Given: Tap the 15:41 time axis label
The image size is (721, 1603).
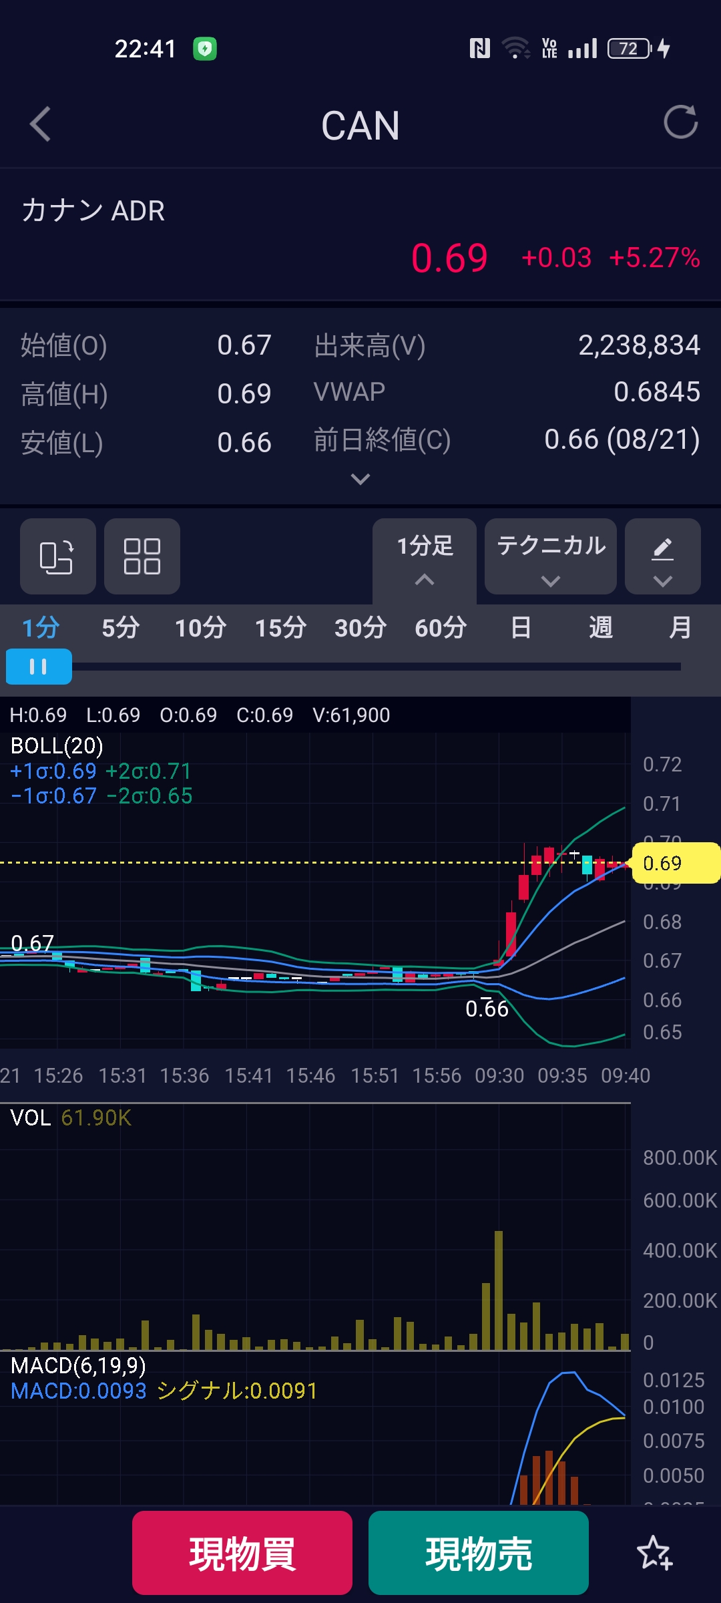Looking at the screenshot, I should [248, 1075].
